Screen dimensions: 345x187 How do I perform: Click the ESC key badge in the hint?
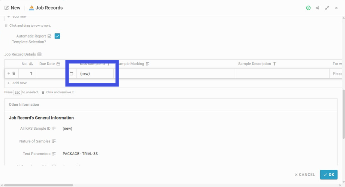pyautogui.click(x=17, y=93)
